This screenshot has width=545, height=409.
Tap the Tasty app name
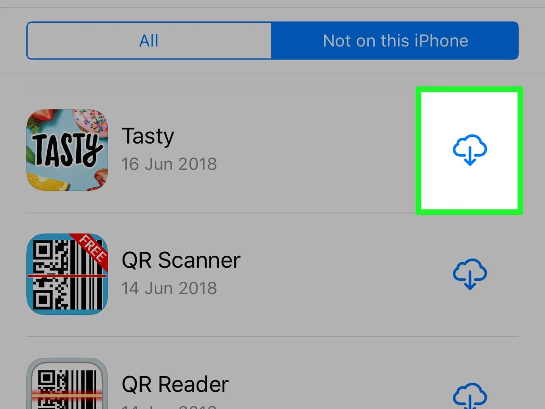tap(148, 137)
